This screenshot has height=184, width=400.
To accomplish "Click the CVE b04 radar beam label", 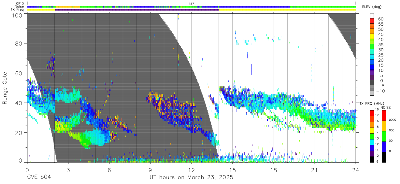I will pyautogui.click(x=39, y=178).
